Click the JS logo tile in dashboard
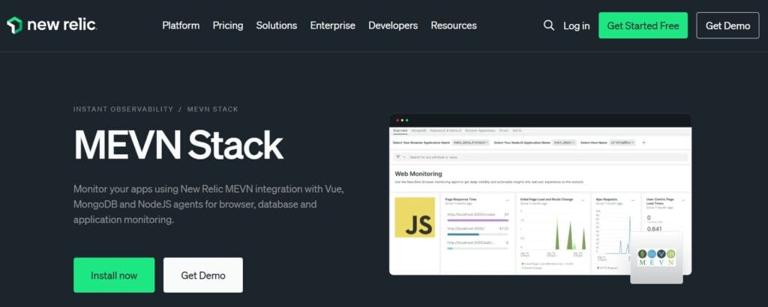768x307 pixels. coord(415,218)
